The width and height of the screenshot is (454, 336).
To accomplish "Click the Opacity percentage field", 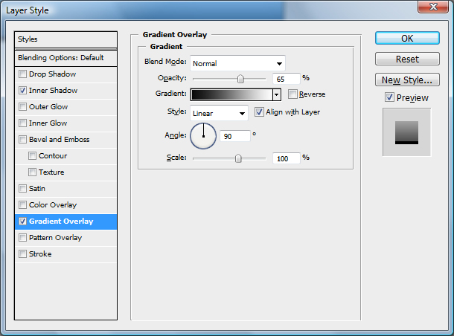I will point(286,78).
